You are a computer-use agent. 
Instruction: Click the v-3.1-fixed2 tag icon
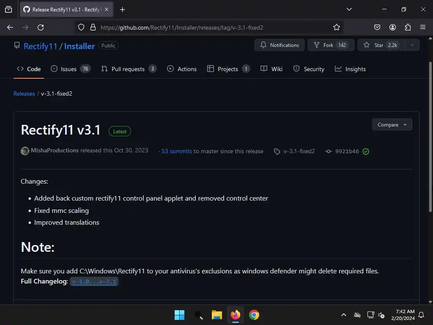tap(277, 151)
